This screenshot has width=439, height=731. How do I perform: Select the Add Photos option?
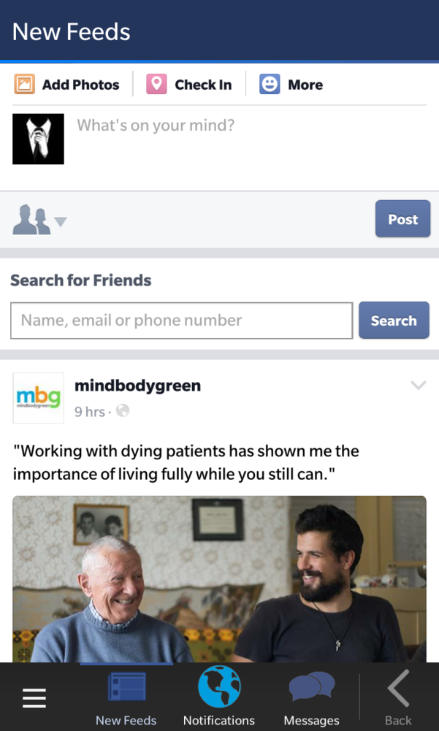tap(66, 85)
